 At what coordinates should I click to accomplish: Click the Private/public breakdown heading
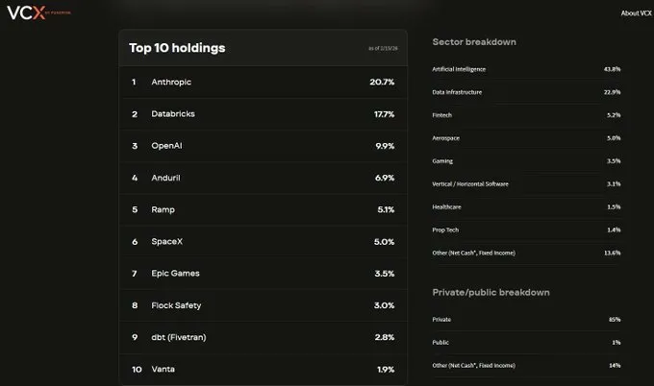[490, 292]
